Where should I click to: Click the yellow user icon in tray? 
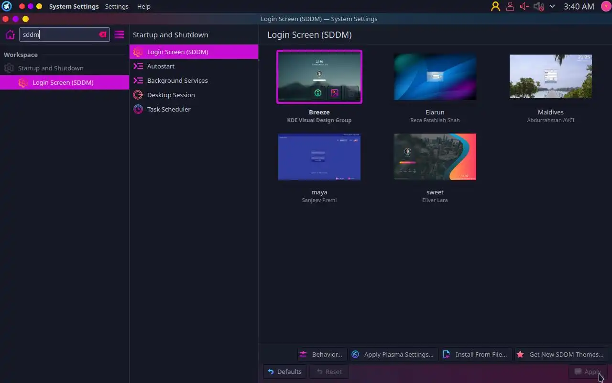(x=495, y=6)
